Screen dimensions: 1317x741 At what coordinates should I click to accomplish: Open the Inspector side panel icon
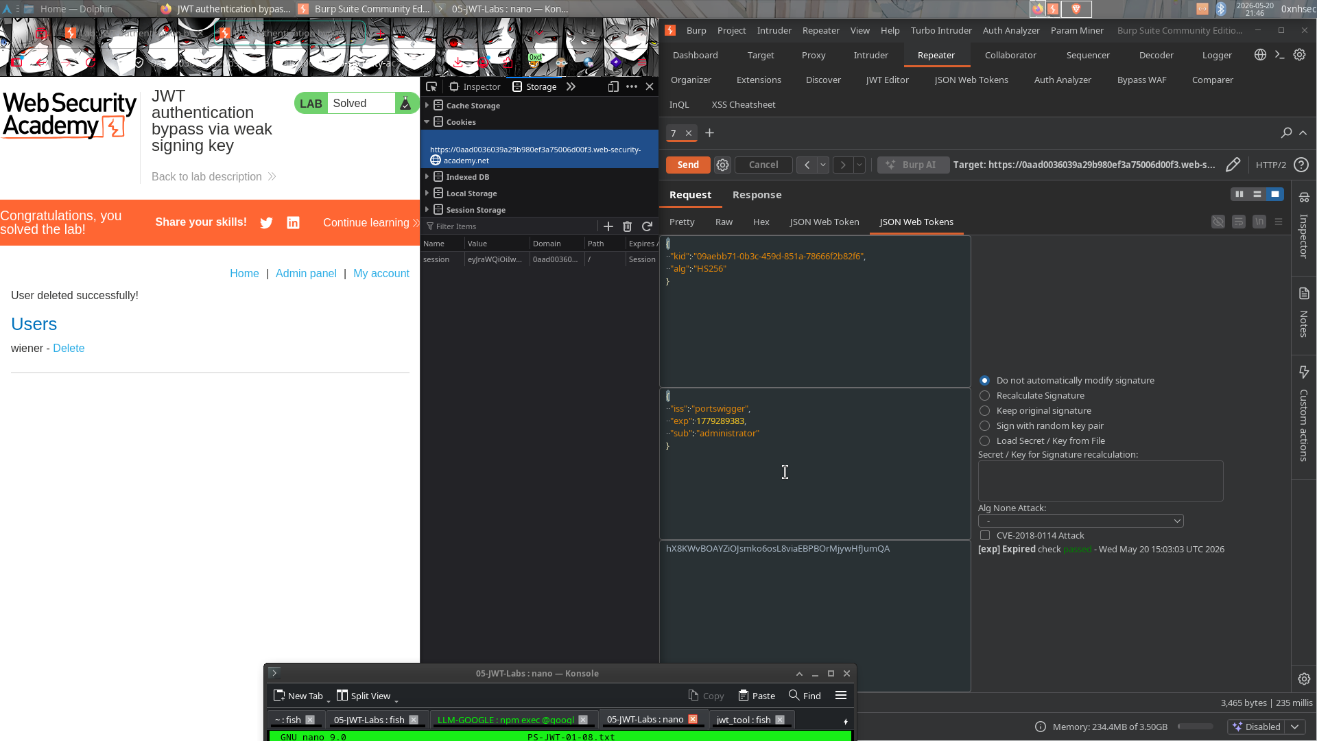tap(1304, 198)
